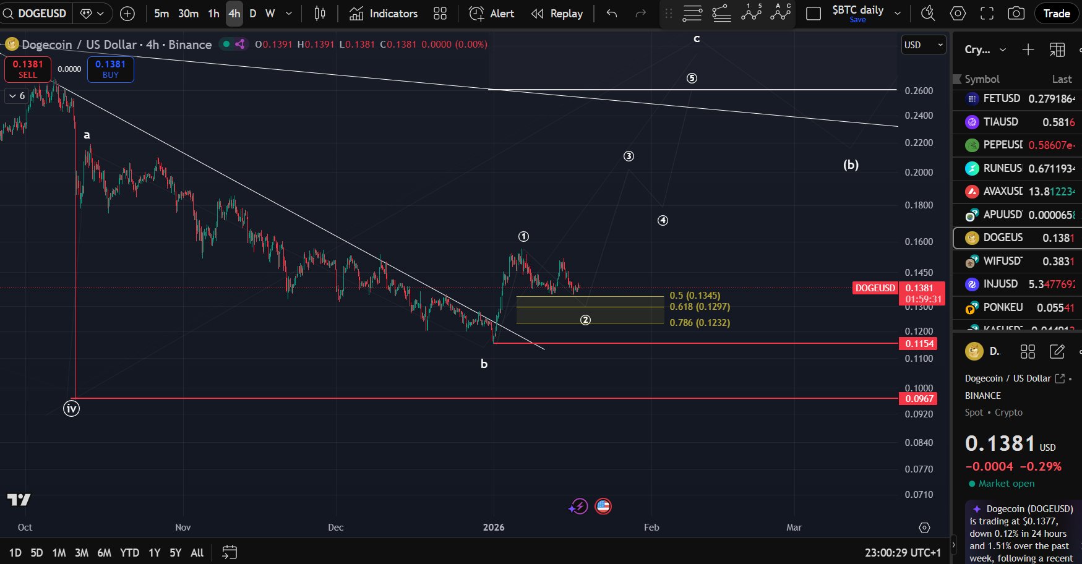
Task: Set date range to 1D
Action: pos(15,552)
